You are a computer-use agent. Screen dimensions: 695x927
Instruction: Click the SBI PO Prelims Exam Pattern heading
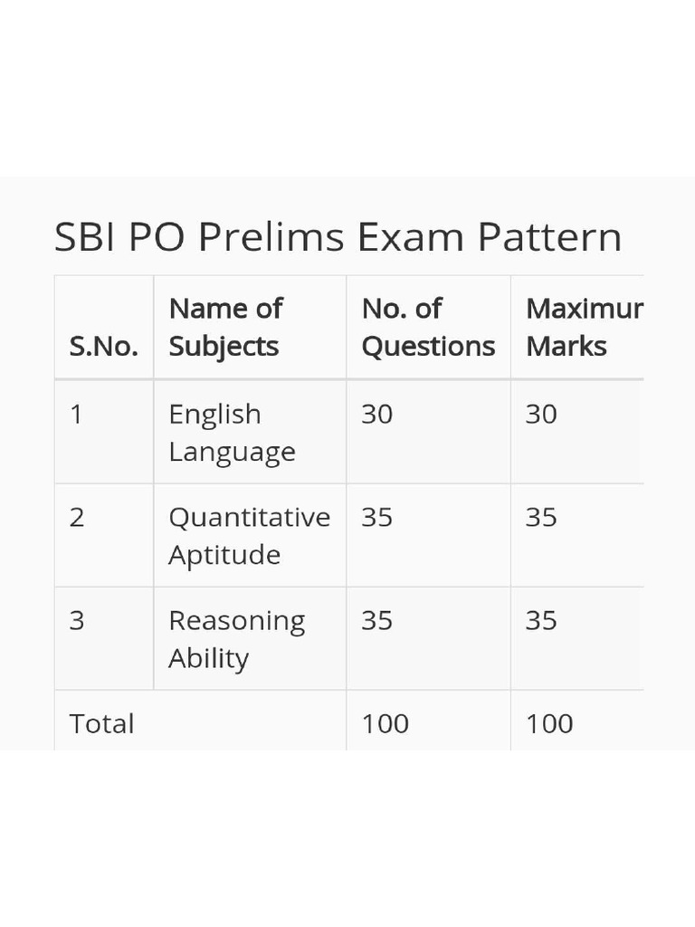click(x=338, y=238)
